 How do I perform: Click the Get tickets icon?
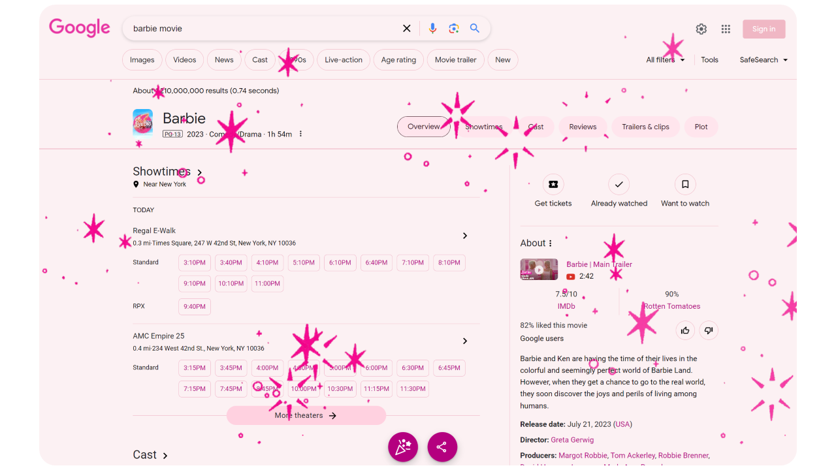click(x=553, y=184)
